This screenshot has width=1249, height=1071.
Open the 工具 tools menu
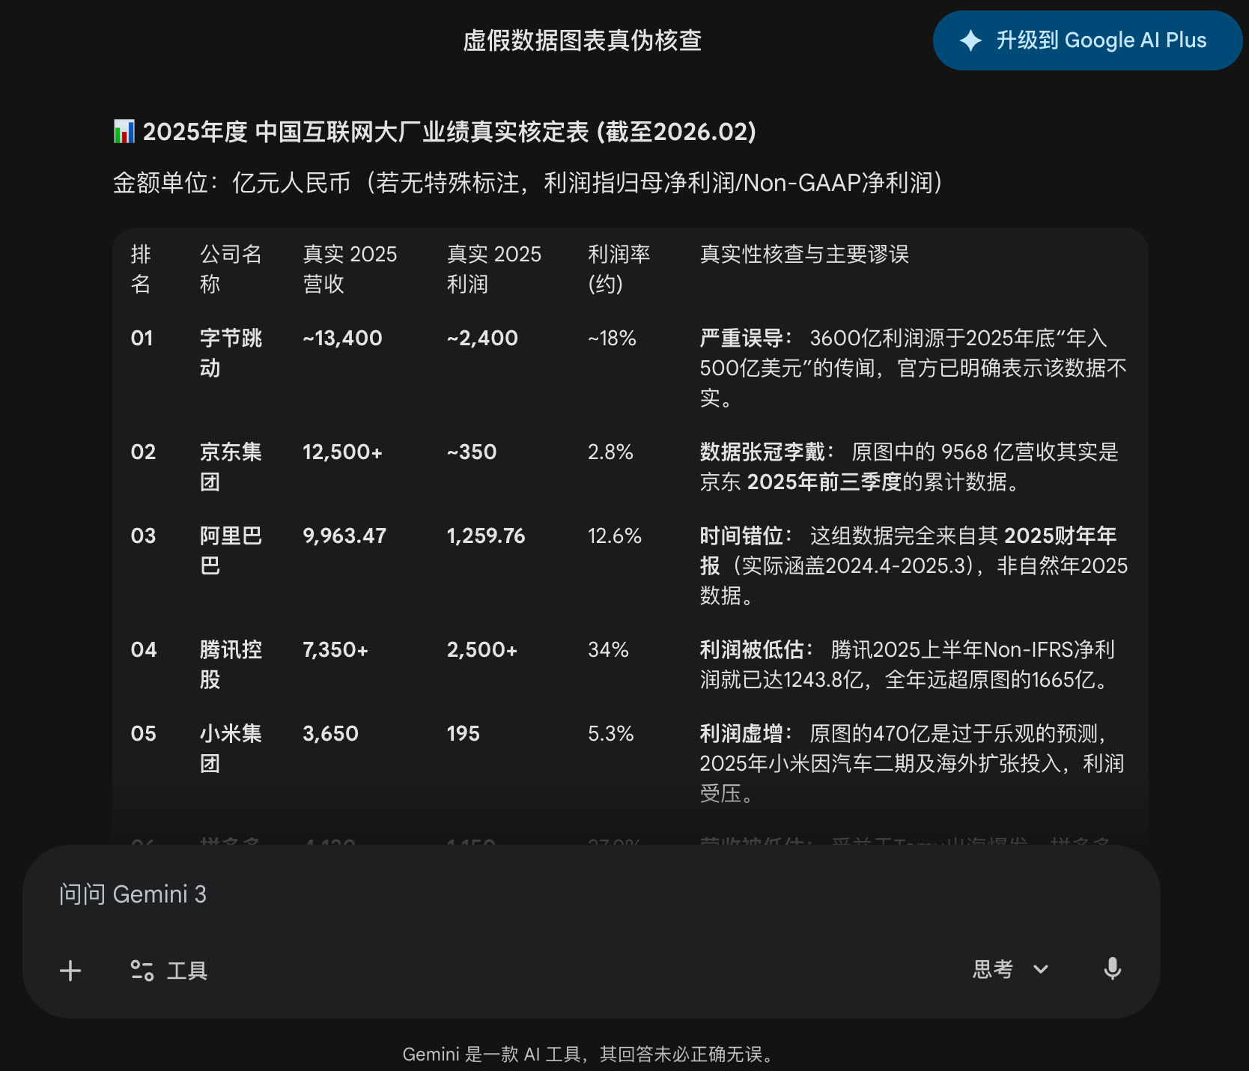tap(169, 971)
